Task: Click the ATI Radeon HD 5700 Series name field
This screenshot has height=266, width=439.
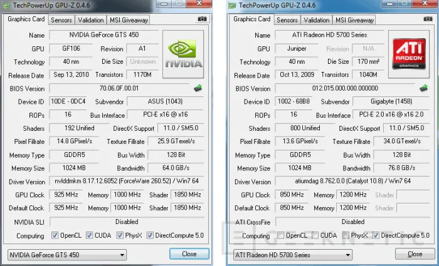Action: coord(329,35)
